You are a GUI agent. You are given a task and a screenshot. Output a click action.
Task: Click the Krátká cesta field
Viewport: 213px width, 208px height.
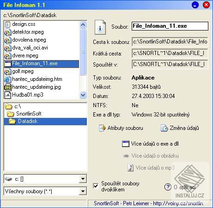click(170, 53)
